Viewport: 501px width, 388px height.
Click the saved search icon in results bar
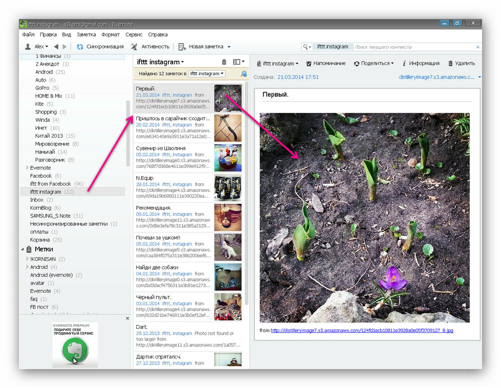(244, 74)
